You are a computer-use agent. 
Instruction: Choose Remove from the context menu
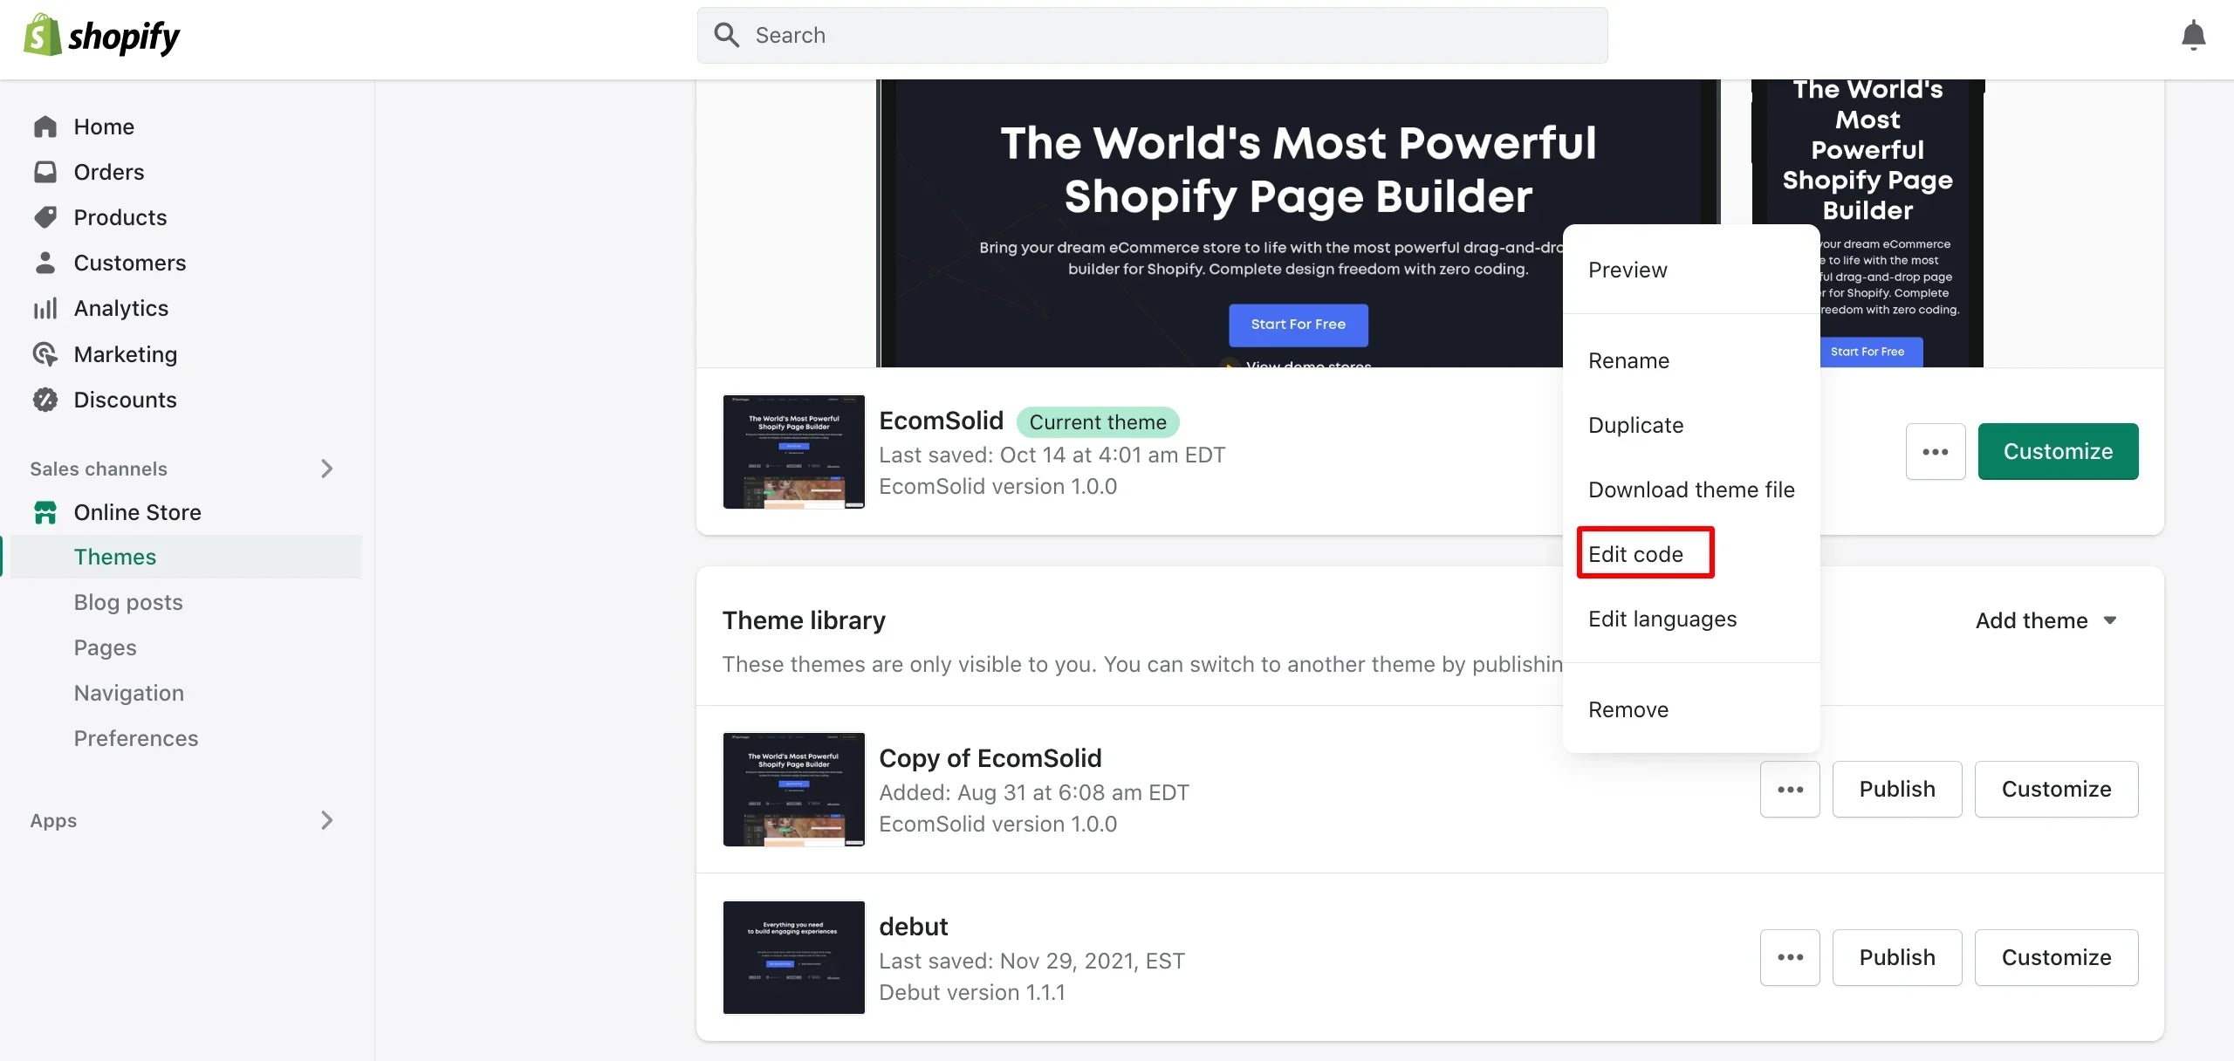click(x=1691, y=709)
